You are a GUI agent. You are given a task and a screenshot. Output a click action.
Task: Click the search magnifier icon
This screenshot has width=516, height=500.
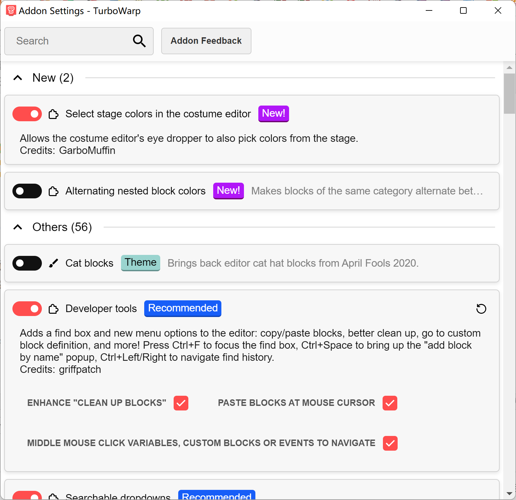point(139,41)
